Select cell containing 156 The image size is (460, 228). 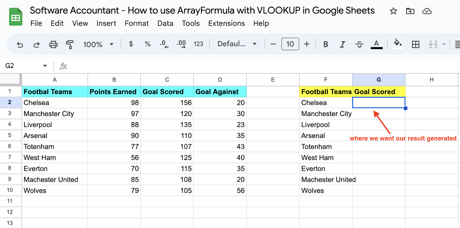click(167, 103)
